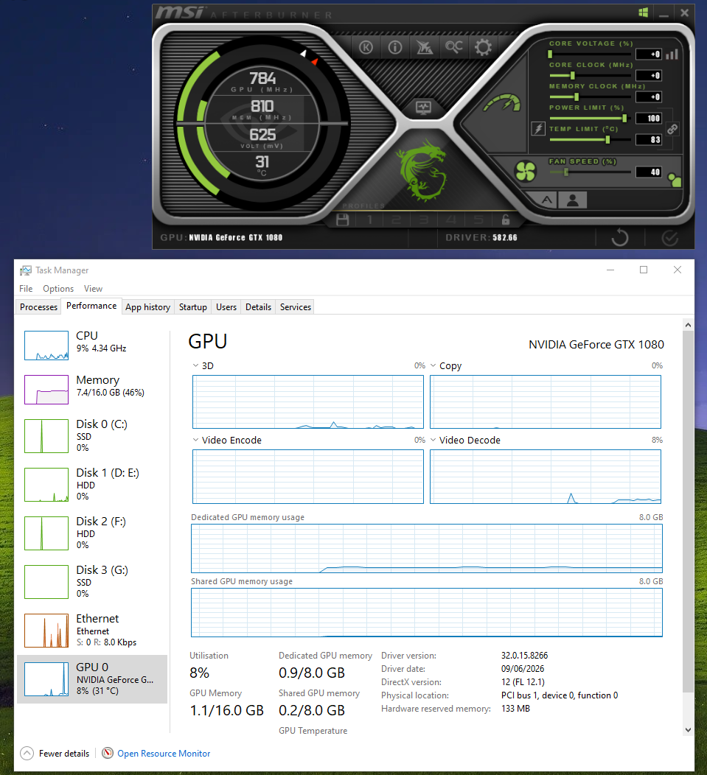This screenshot has height=775, width=707.
Task: Open the 3D graph engine dropdown
Action: pyautogui.click(x=195, y=365)
